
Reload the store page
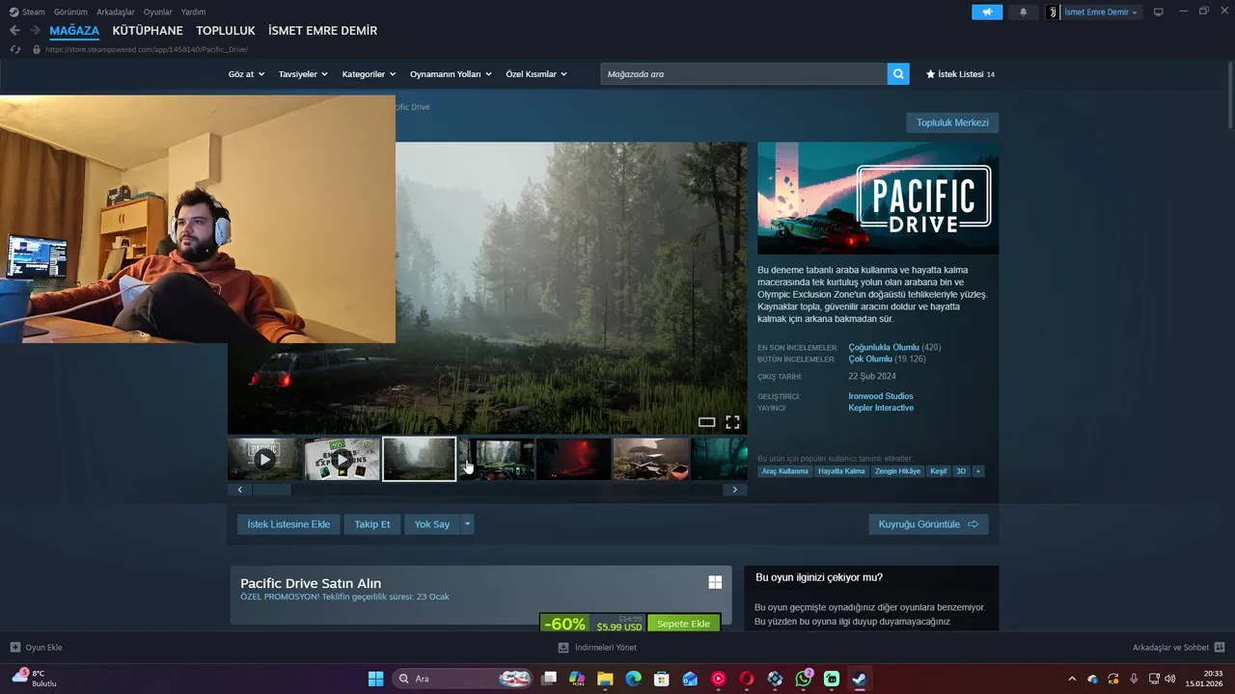pyautogui.click(x=15, y=49)
